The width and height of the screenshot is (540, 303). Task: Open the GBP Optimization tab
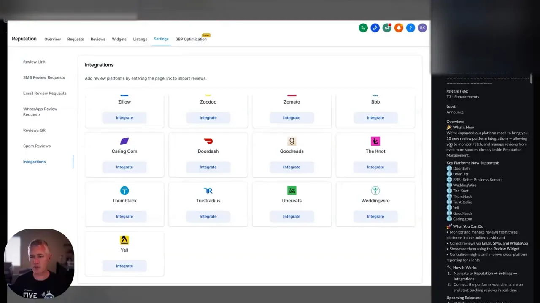[191, 39]
